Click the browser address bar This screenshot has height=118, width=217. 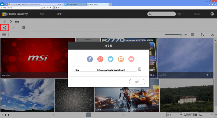(x=33, y=5)
